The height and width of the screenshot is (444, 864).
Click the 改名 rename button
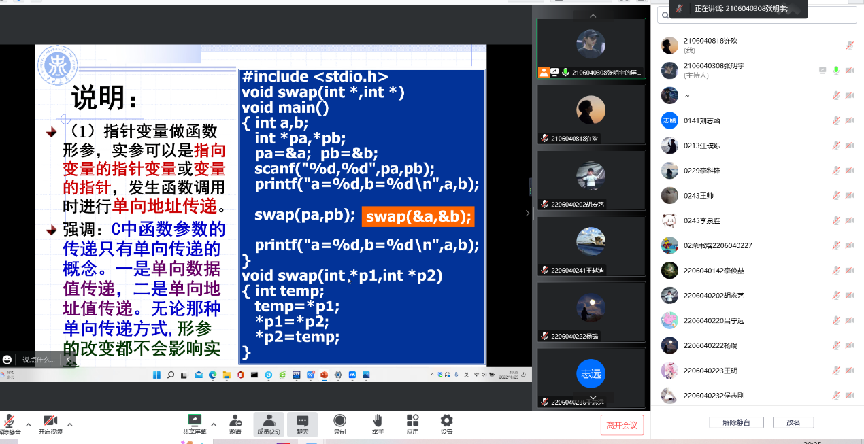pos(793,422)
